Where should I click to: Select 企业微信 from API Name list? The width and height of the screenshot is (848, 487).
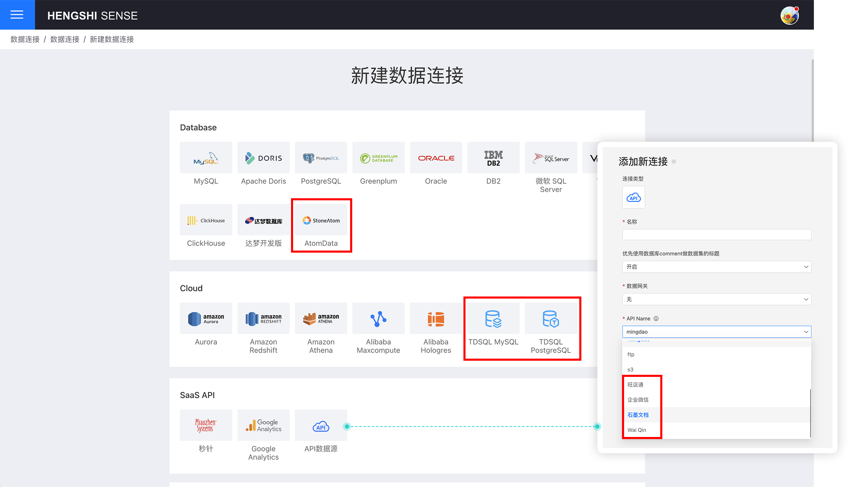pyautogui.click(x=638, y=400)
